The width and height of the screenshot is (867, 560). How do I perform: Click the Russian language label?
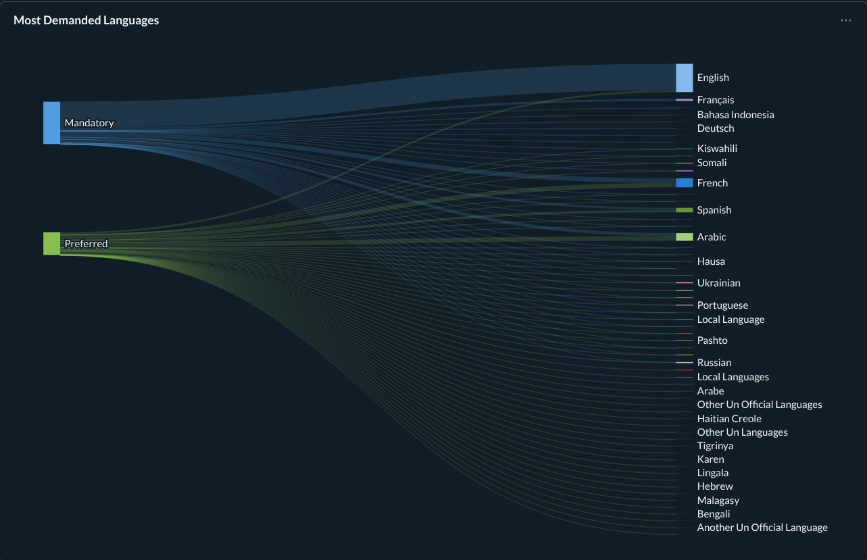[714, 363]
